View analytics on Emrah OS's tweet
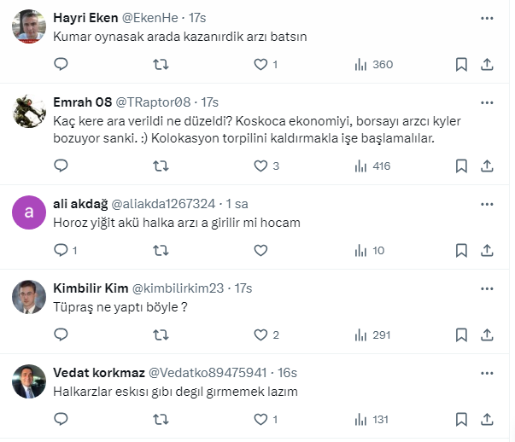This screenshot has width=515, height=442. point(360,166)
